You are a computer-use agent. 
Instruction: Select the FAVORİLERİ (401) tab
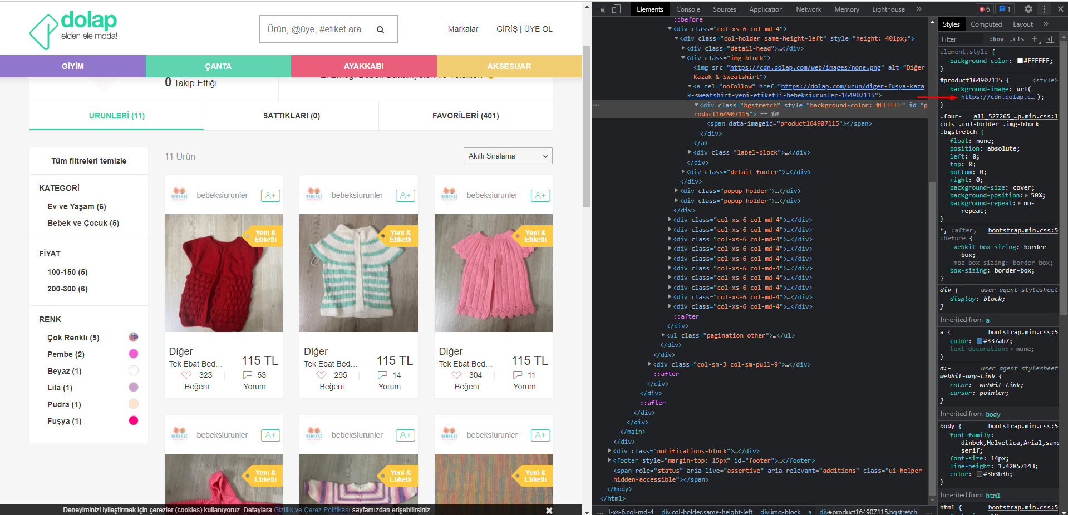[x=466, y=116]
